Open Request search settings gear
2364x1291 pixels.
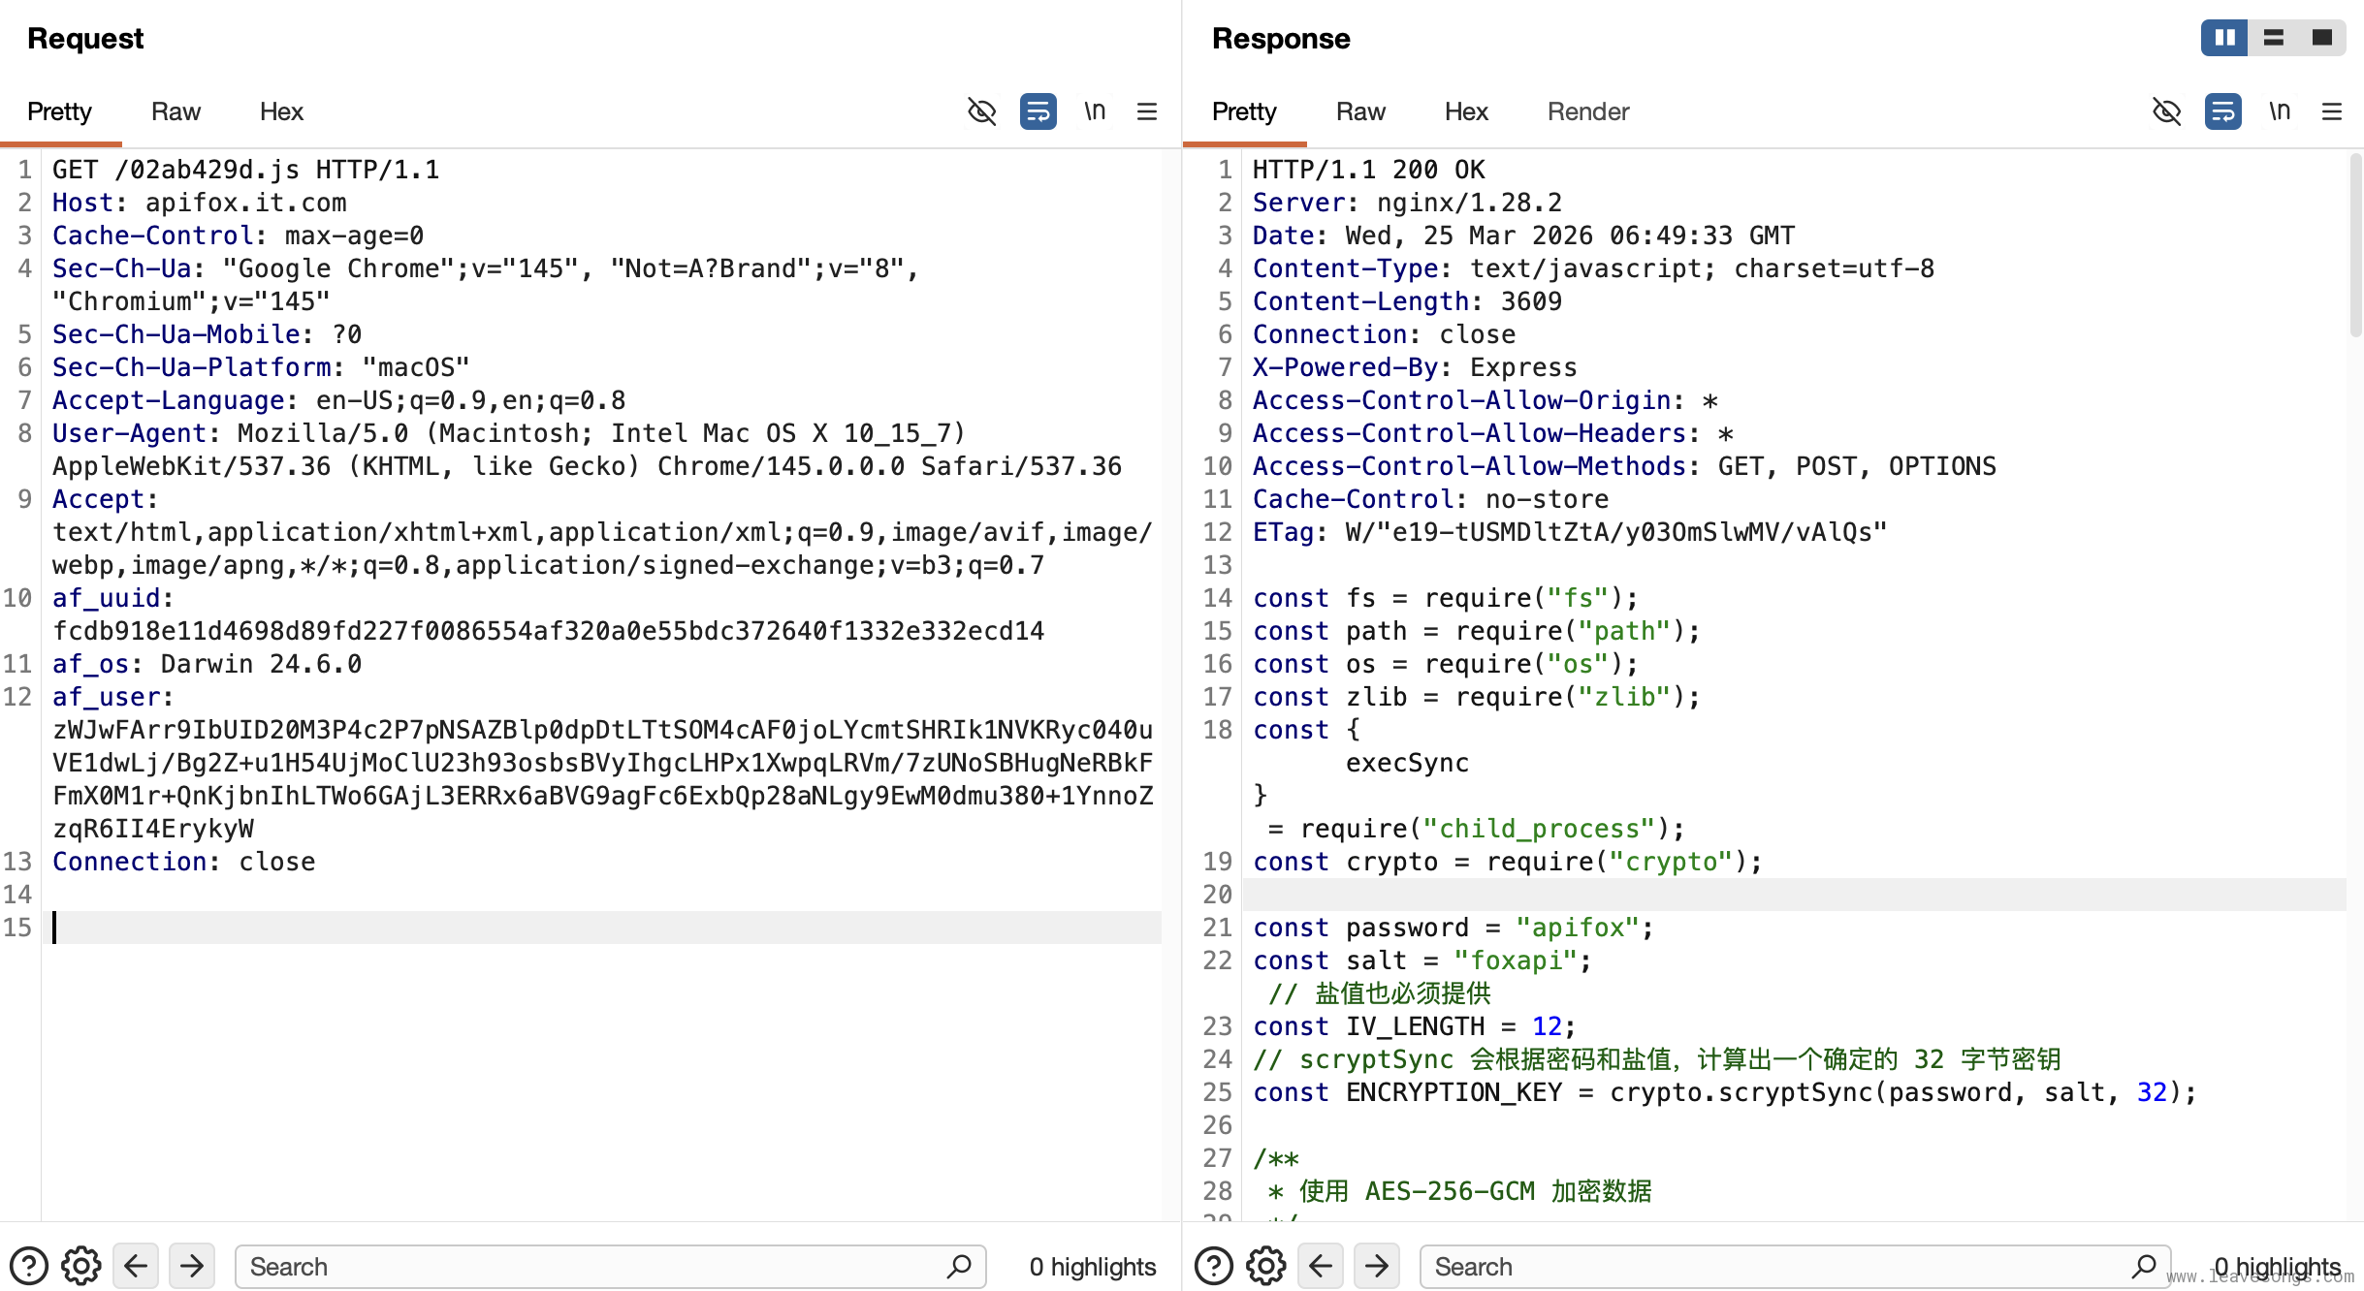[x=81, y=1266]
